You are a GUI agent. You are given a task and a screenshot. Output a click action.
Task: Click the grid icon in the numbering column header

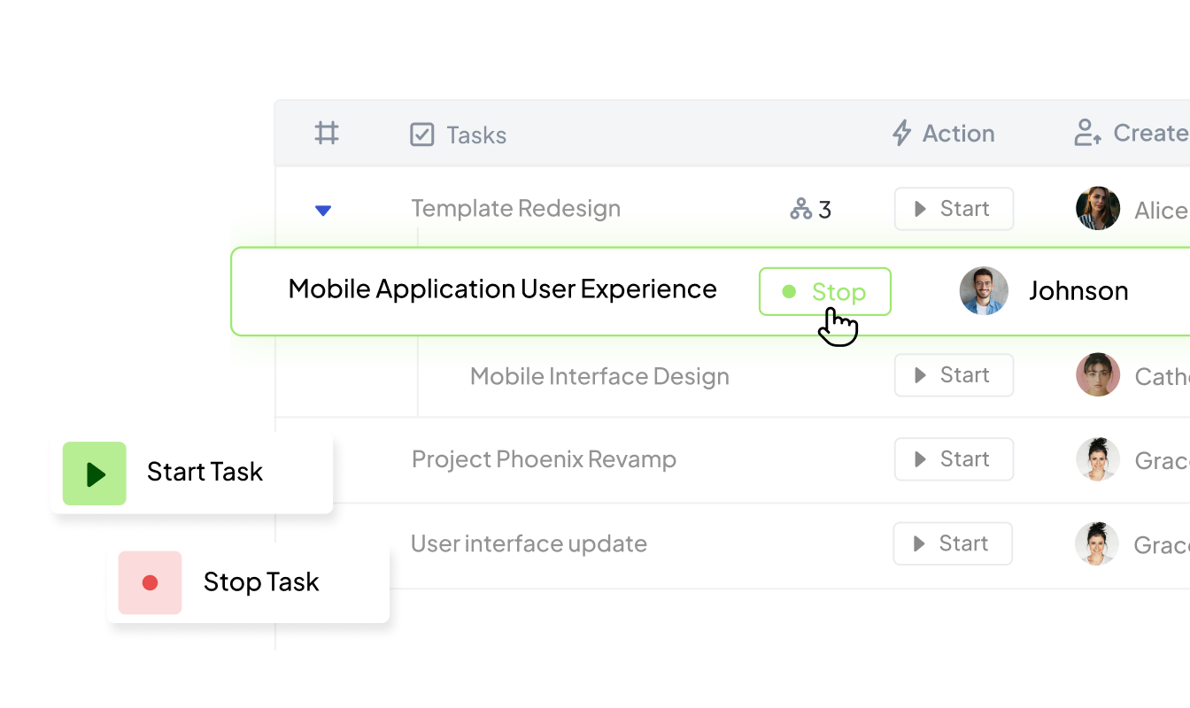[327, 133]
